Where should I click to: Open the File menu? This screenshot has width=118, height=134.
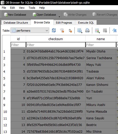4,8
